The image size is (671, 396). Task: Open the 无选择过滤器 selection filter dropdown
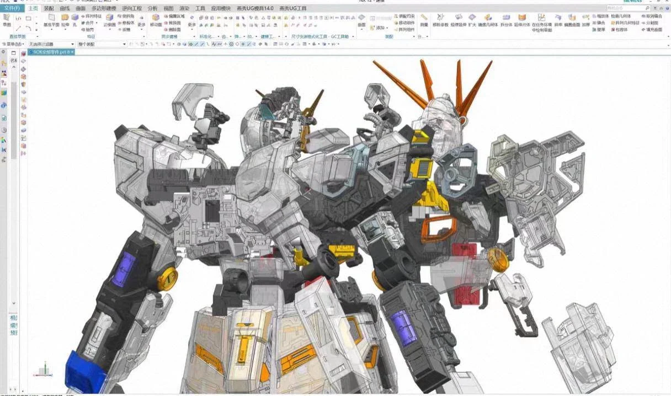[x=51, y=44]
